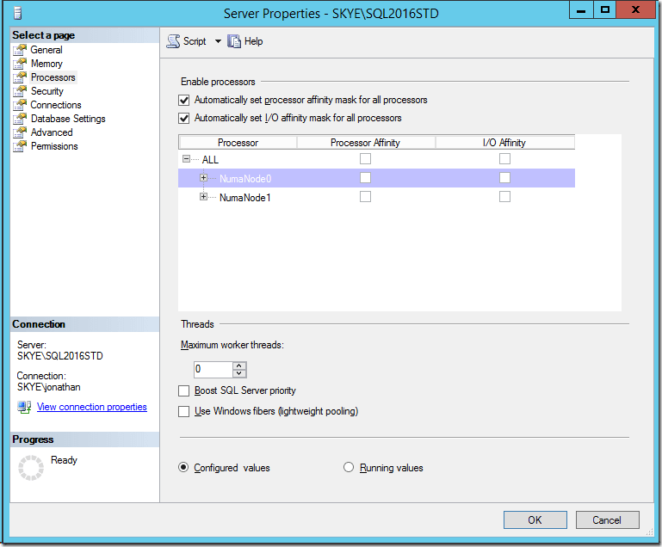Select the ALL row label

point(210,160)
